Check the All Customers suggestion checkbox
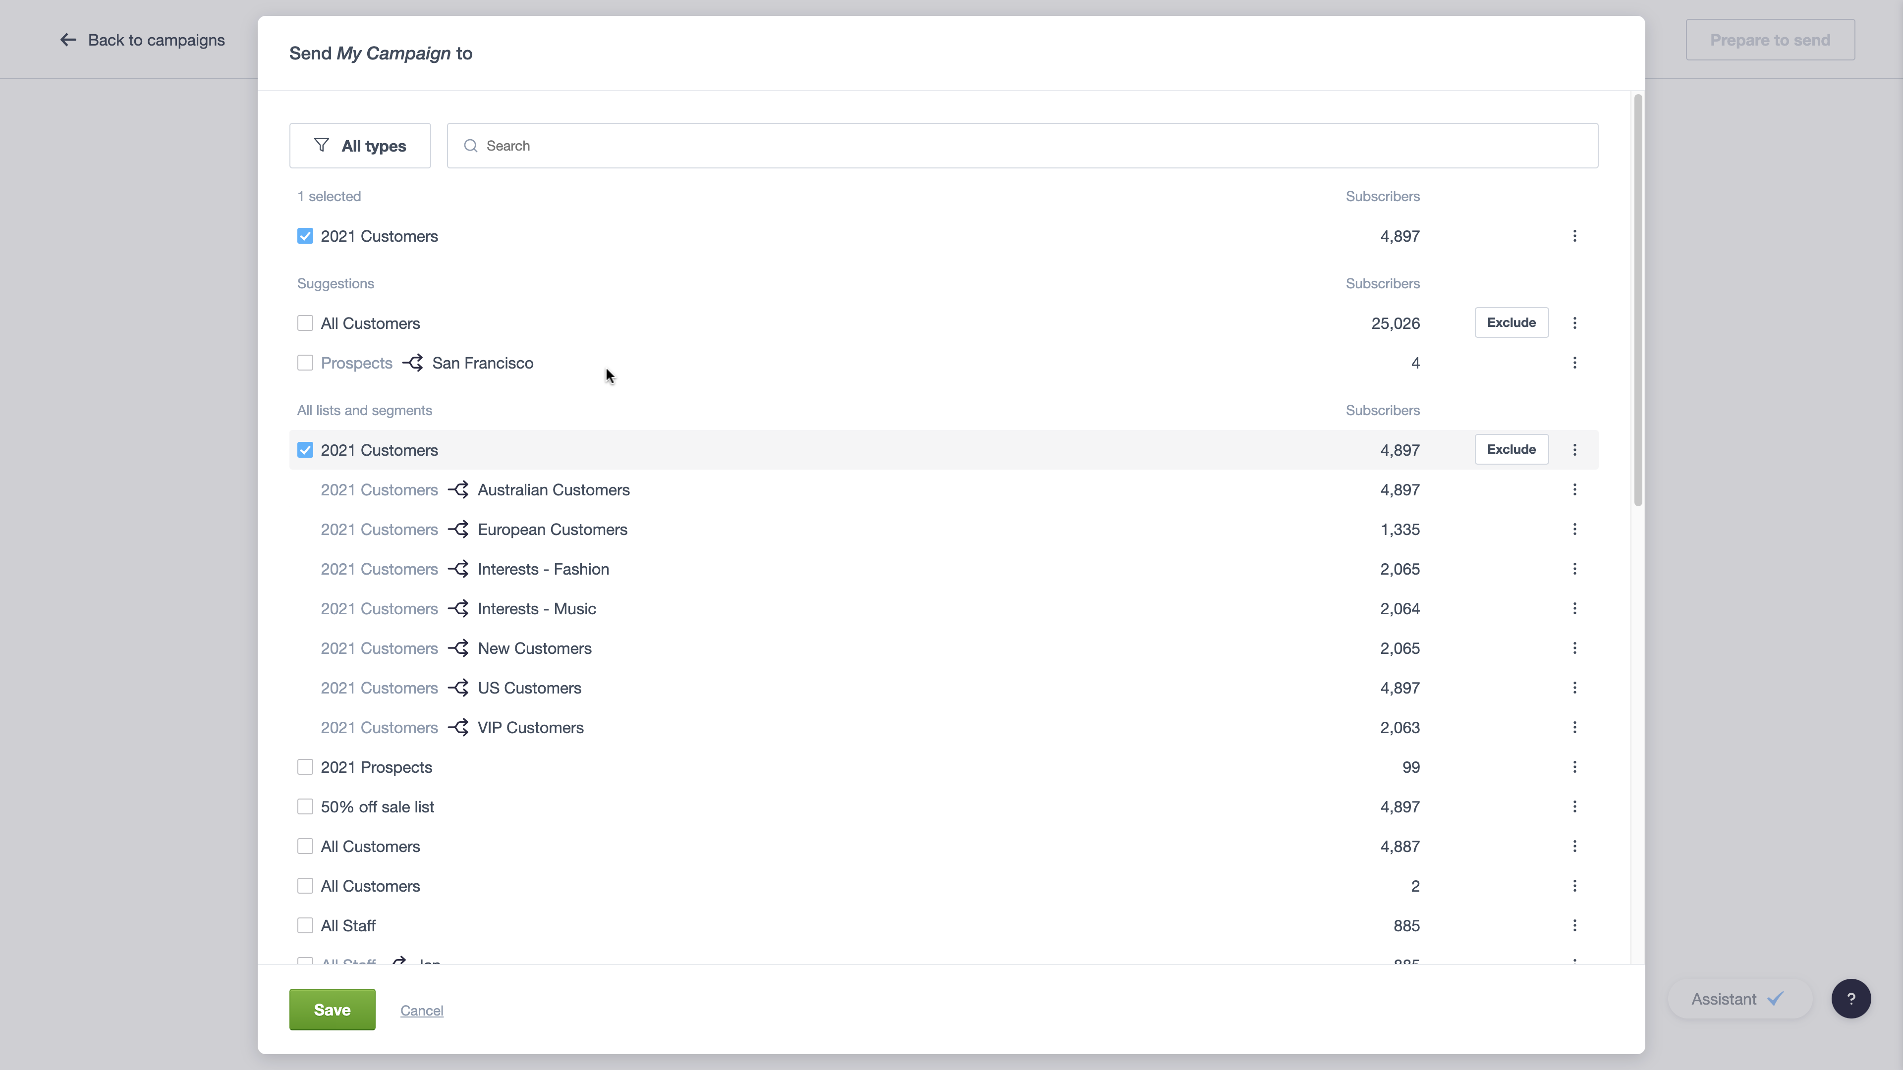 pyautogui.click(x=305, y=322)
